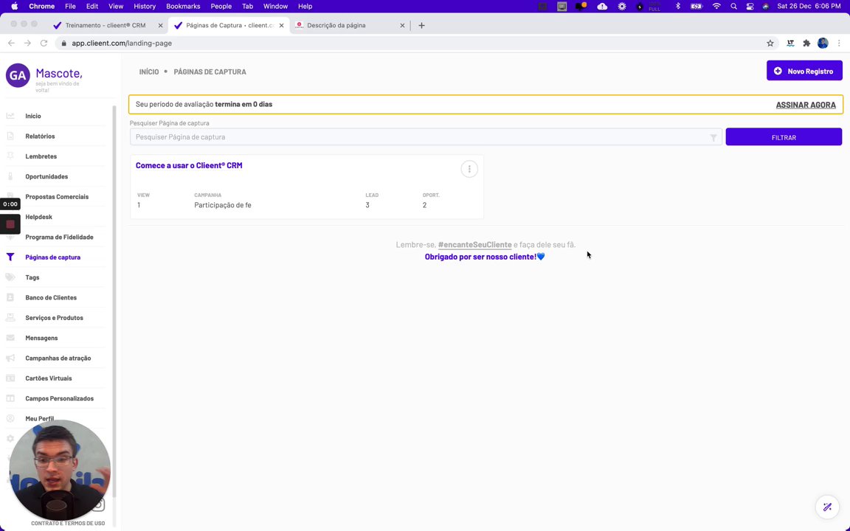Click the Início sidebar chart icon

tap(10, 116)
